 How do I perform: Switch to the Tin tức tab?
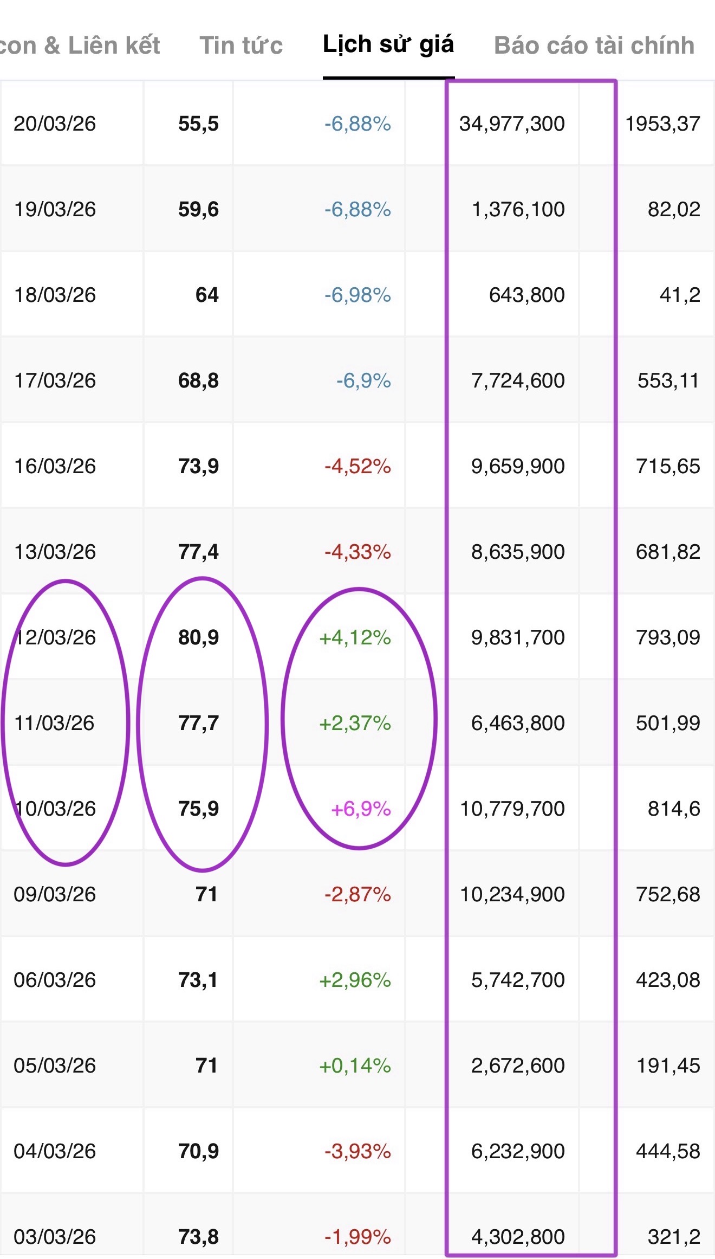[241, 46]
